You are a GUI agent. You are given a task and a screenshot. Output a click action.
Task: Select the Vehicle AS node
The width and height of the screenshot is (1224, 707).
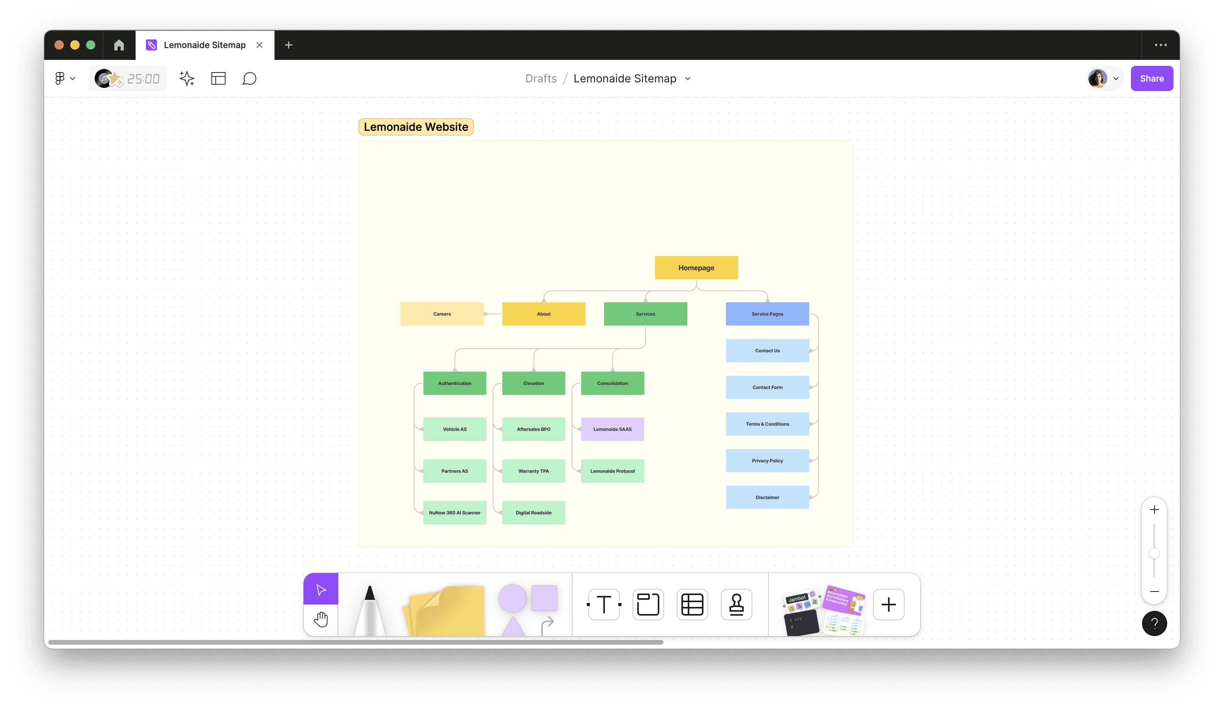tap(455, 429)
